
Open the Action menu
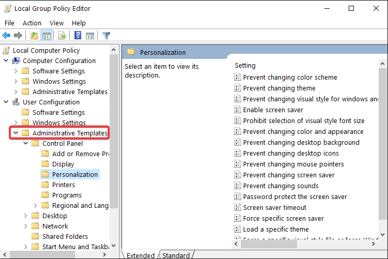click(32, 23)
